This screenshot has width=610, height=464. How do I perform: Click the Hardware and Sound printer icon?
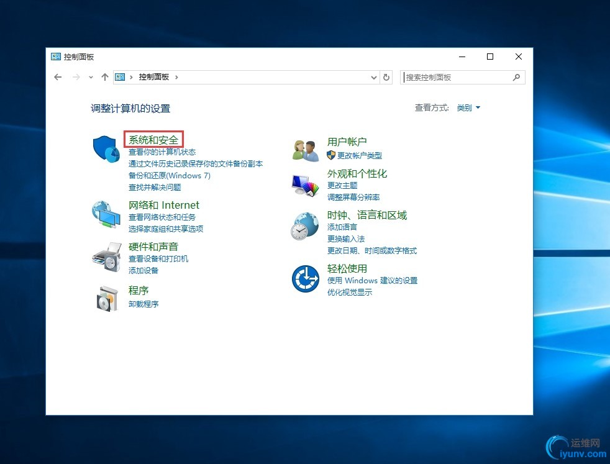[x=106, y=257]
